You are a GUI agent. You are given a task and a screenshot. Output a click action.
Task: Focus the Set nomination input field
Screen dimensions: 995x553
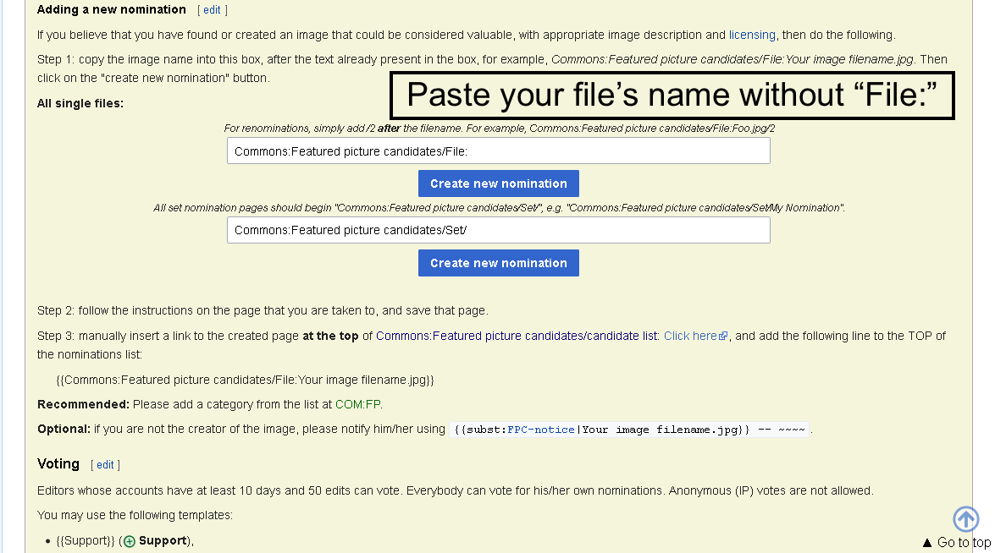tap(498, 230)
